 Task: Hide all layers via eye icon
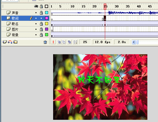click(36, 6)
